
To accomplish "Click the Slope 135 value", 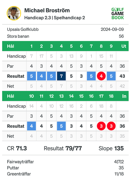I will point(111,149).
